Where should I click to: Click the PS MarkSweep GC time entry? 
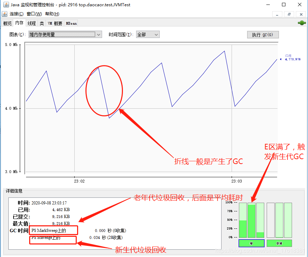(x=49, y=231)
